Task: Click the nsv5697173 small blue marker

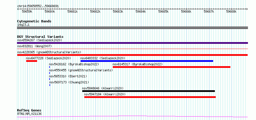Action: pos(50,85)
